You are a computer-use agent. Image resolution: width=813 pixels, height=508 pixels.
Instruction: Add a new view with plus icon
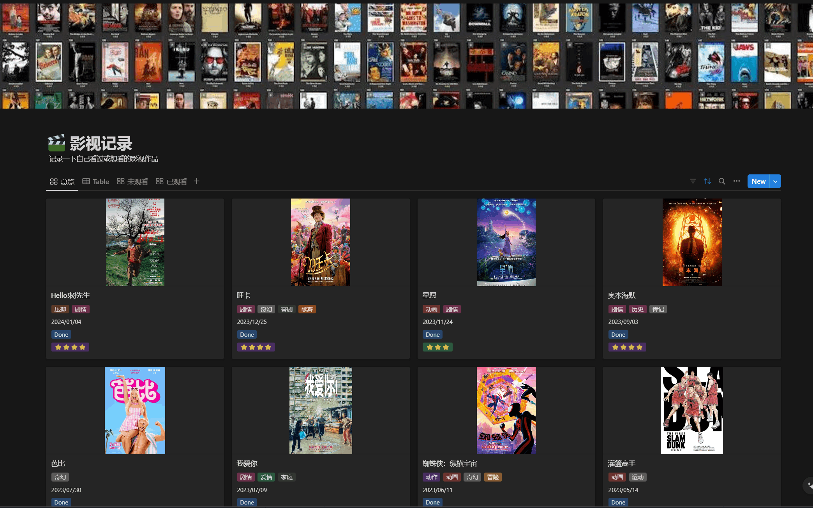[x=197, y=181]
